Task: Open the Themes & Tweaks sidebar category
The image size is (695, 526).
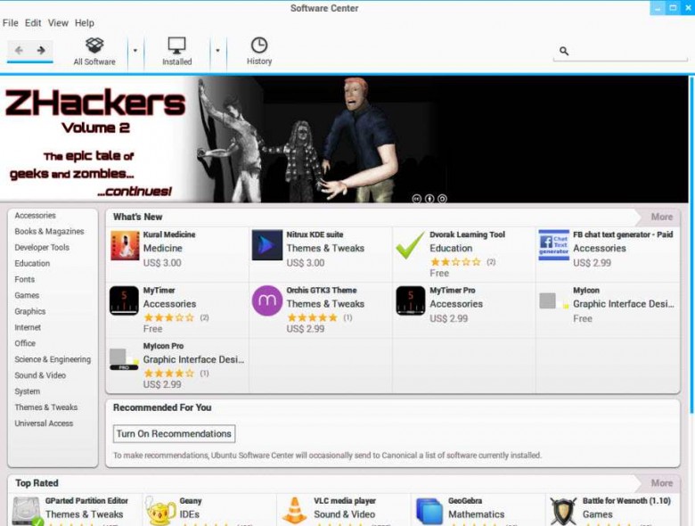Action: click(45, 407)
